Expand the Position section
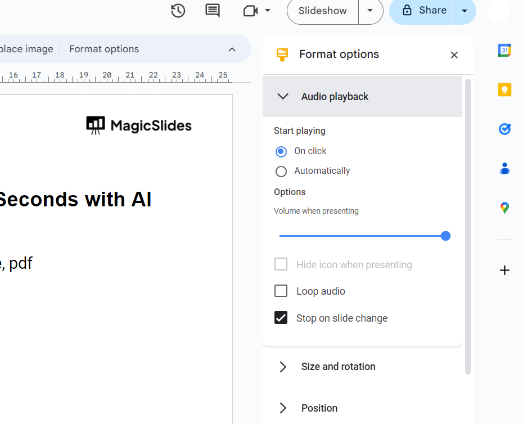 click(283, 408)
